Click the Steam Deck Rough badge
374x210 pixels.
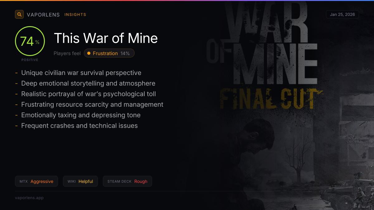pyautogui.click(x=127, y=181)
